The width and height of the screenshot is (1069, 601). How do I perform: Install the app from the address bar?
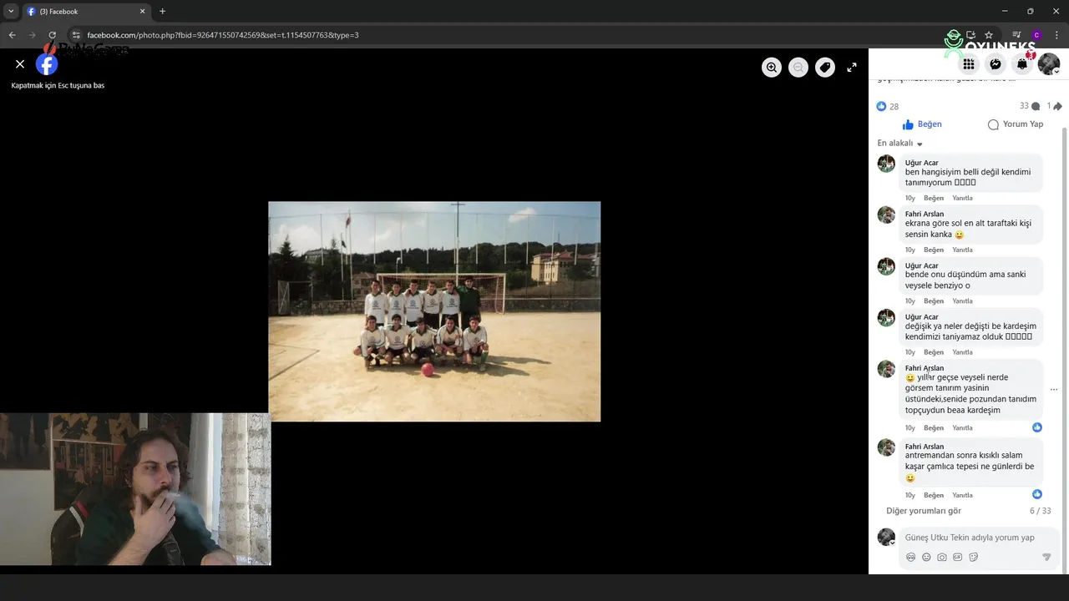click(x=971, y=35)
